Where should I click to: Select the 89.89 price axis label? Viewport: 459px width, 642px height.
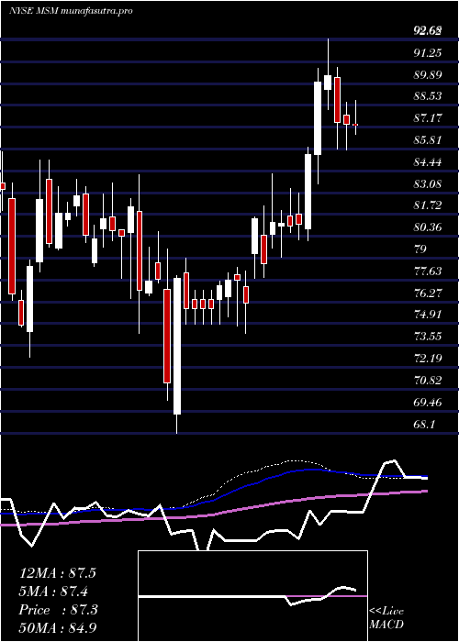click(x=428, y=74)
